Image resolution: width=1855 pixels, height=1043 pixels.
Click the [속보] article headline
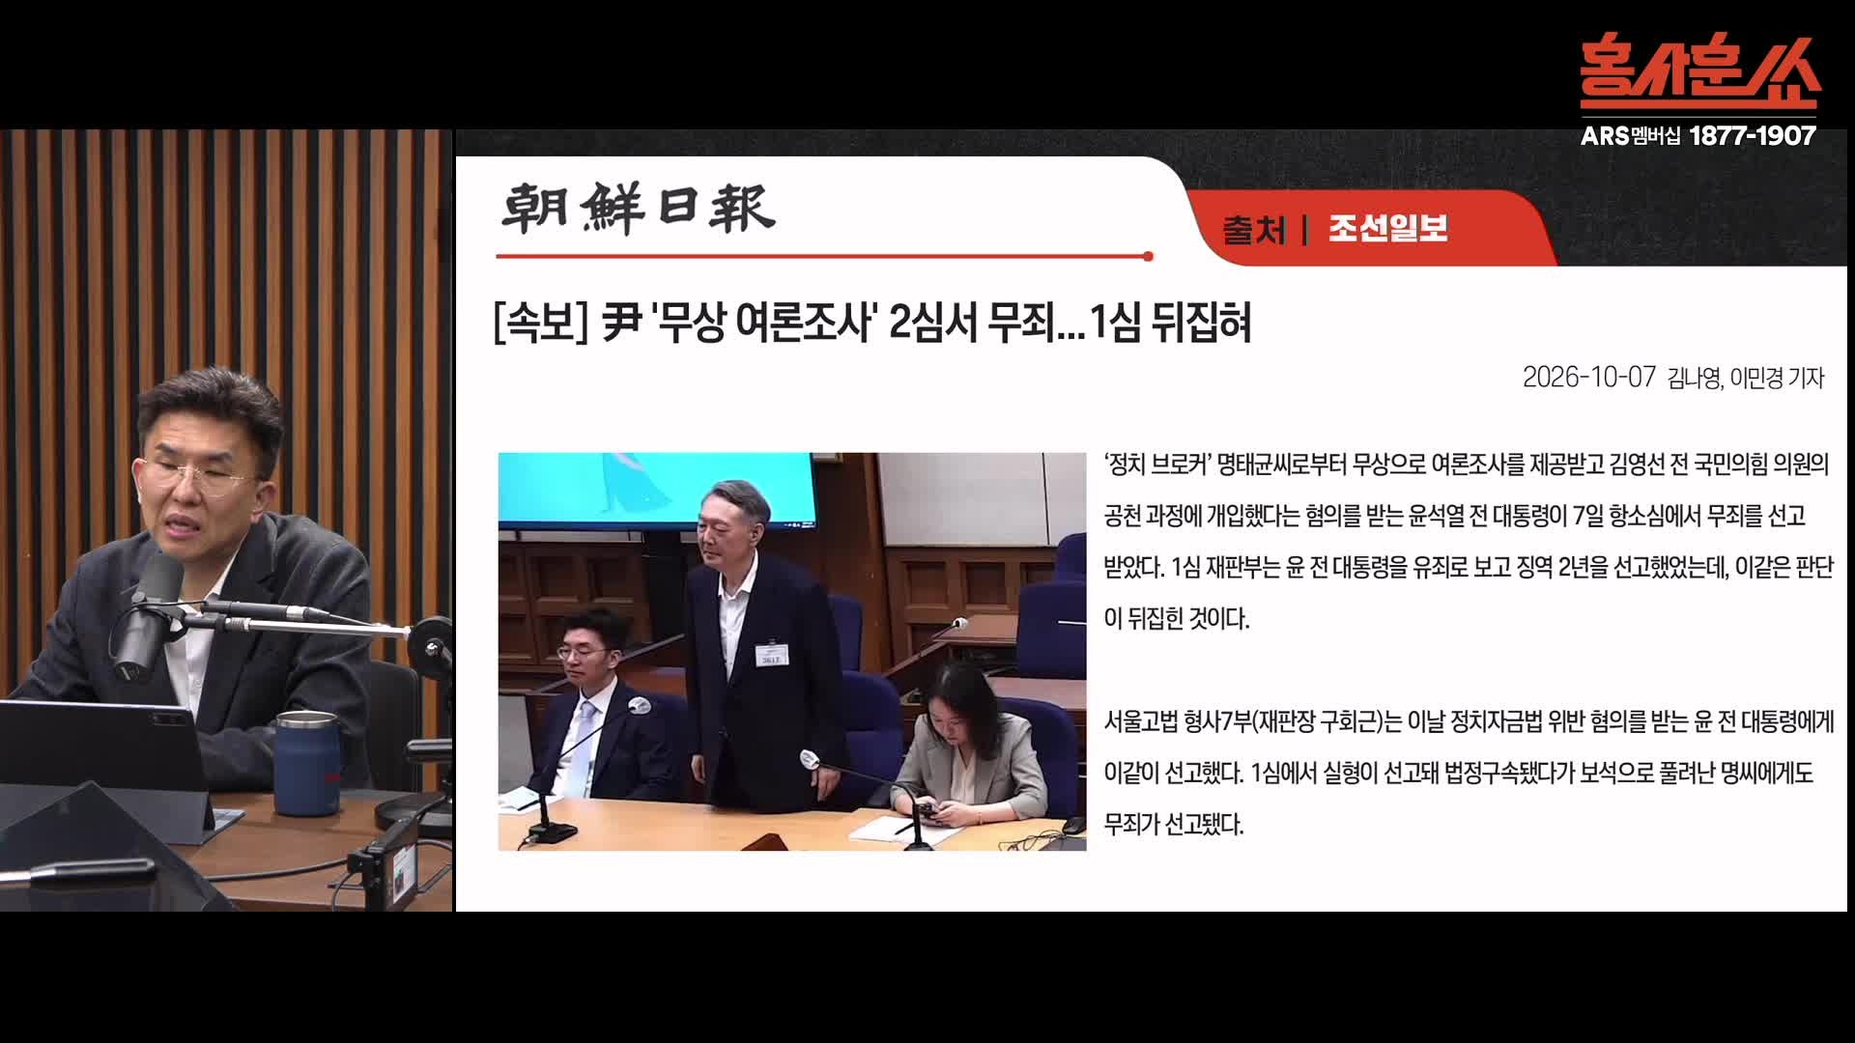tap(872, 324)
